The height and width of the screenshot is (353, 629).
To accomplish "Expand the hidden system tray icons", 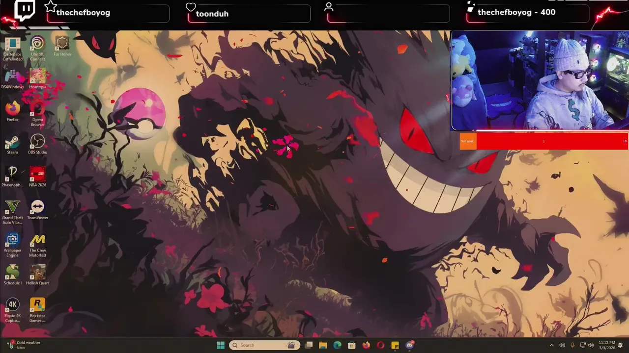I will (551, 345).
